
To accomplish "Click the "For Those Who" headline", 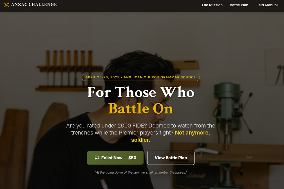I will (141, 92).
